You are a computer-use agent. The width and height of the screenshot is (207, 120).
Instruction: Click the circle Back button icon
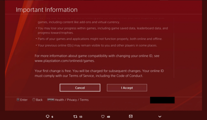point(34,100)
